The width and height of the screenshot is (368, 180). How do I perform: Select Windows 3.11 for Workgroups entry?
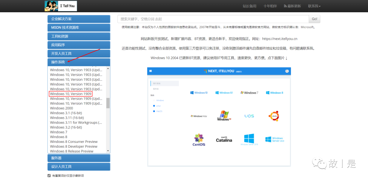tap(76, 122)
